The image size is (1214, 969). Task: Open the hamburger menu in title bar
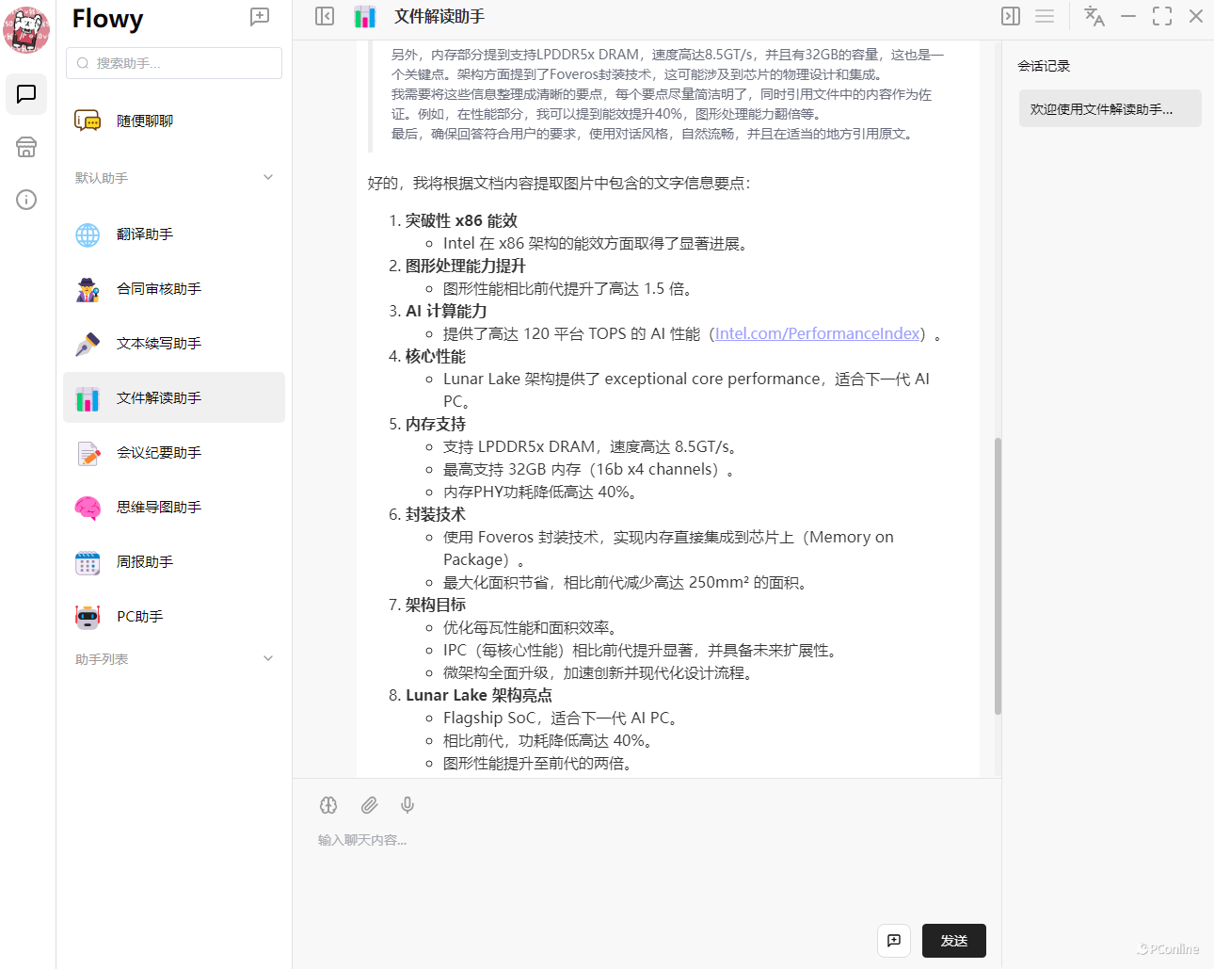tap(1045, 16)
